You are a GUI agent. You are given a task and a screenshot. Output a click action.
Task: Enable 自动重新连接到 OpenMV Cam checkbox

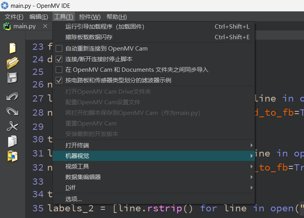(x=59, y=49)
